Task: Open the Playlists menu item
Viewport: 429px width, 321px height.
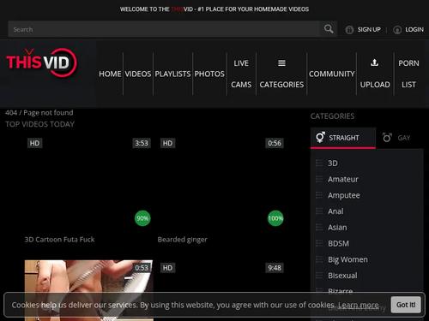Action: point(172,74)
